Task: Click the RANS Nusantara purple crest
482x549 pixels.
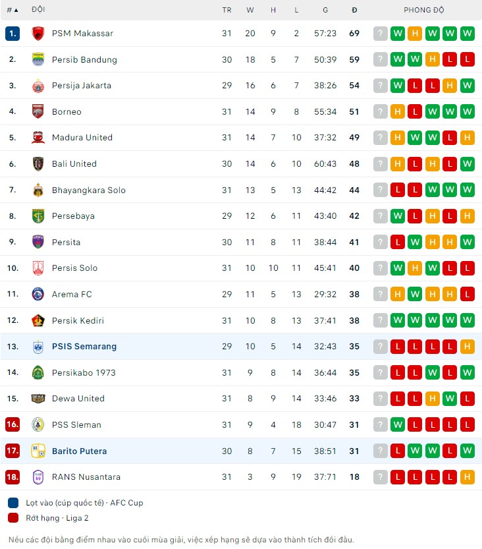Action: 38,477
